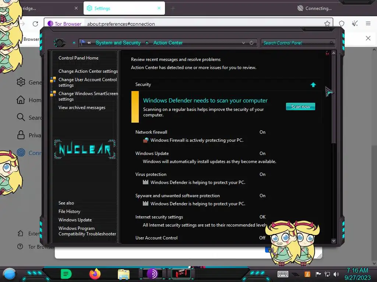Open Privacy lock settings in Tor sidebar

[21, 135]
